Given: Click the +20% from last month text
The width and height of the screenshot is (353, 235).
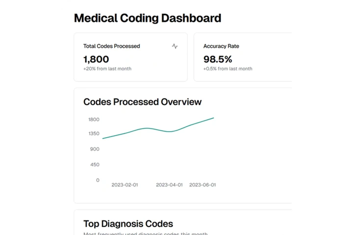Looking at the screenshot, I should [x=107, y=69].
